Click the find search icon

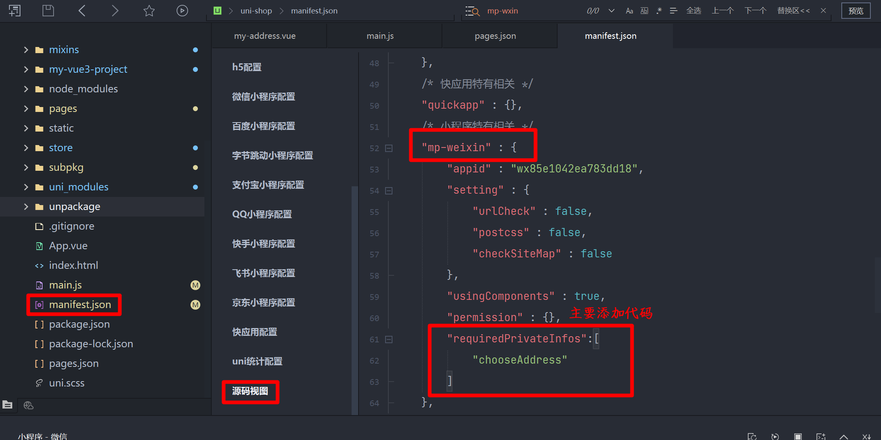[472, 11]
